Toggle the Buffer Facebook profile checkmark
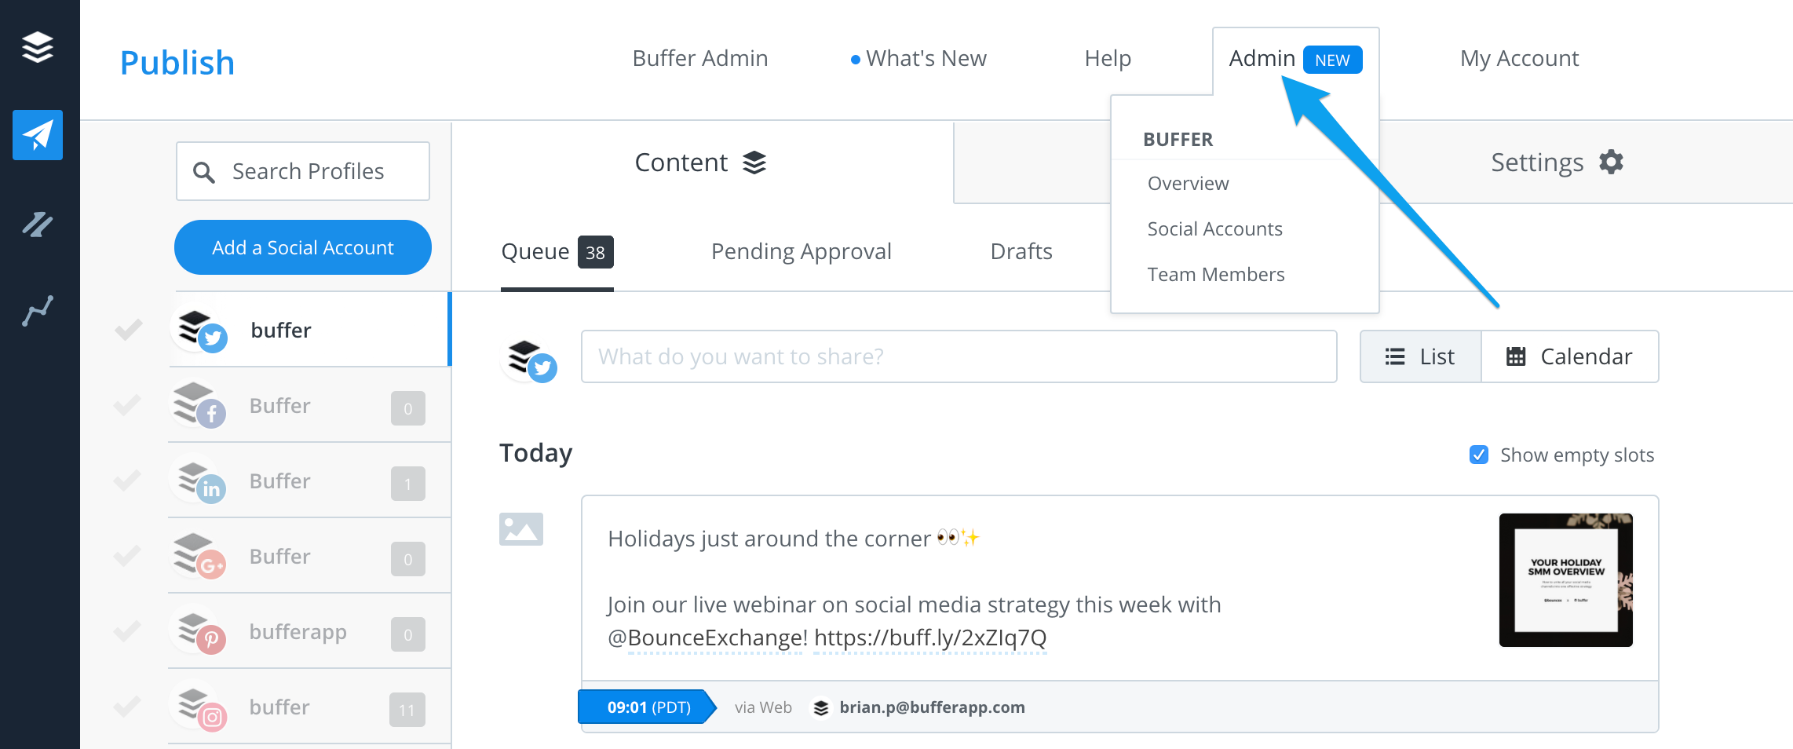 128,405
